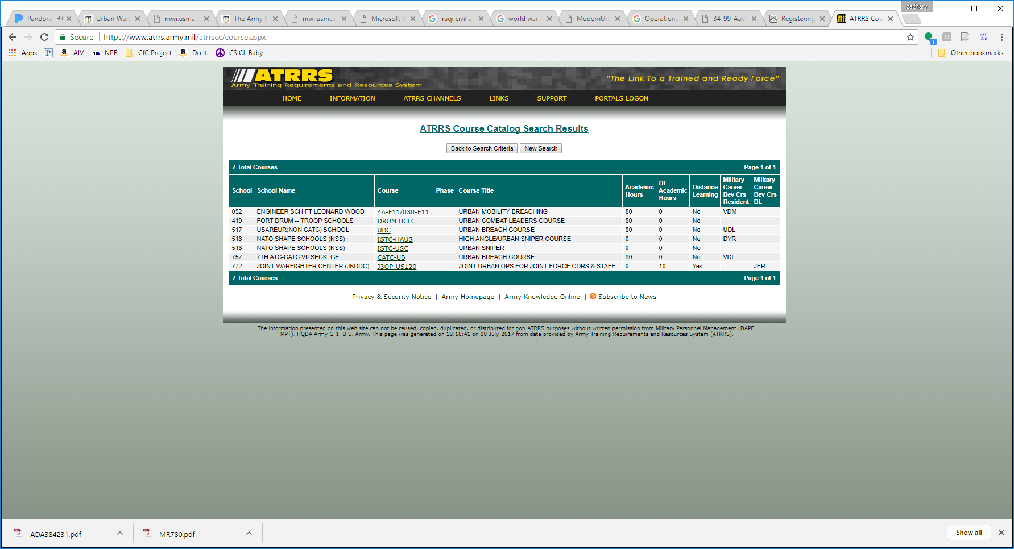Open the Chrome three-dot menu

pyautogui.click(x=1001, y=37)
